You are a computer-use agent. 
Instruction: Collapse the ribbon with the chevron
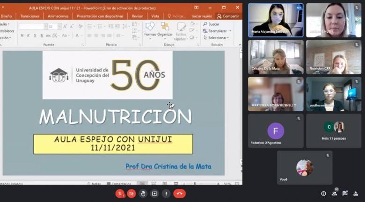pos(240,44)
